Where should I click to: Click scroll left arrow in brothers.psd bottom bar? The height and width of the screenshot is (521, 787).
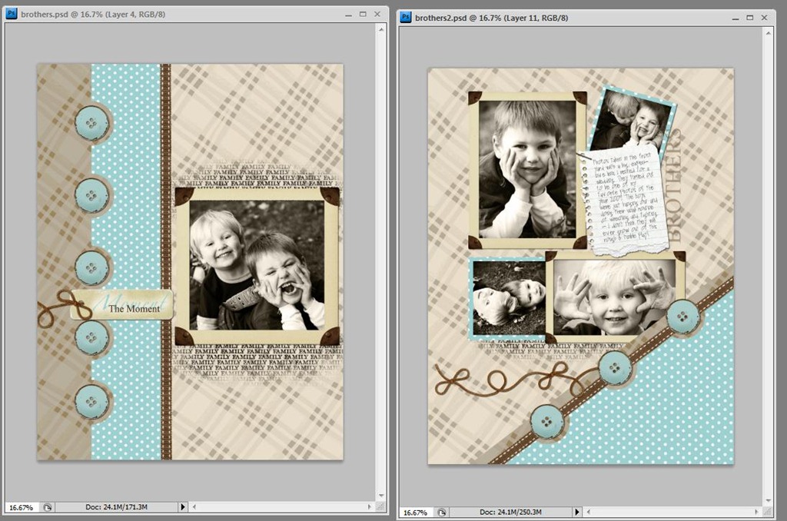194,507
